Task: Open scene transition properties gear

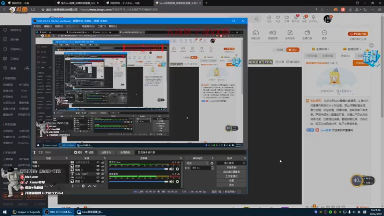Action: tap(212, 163)
